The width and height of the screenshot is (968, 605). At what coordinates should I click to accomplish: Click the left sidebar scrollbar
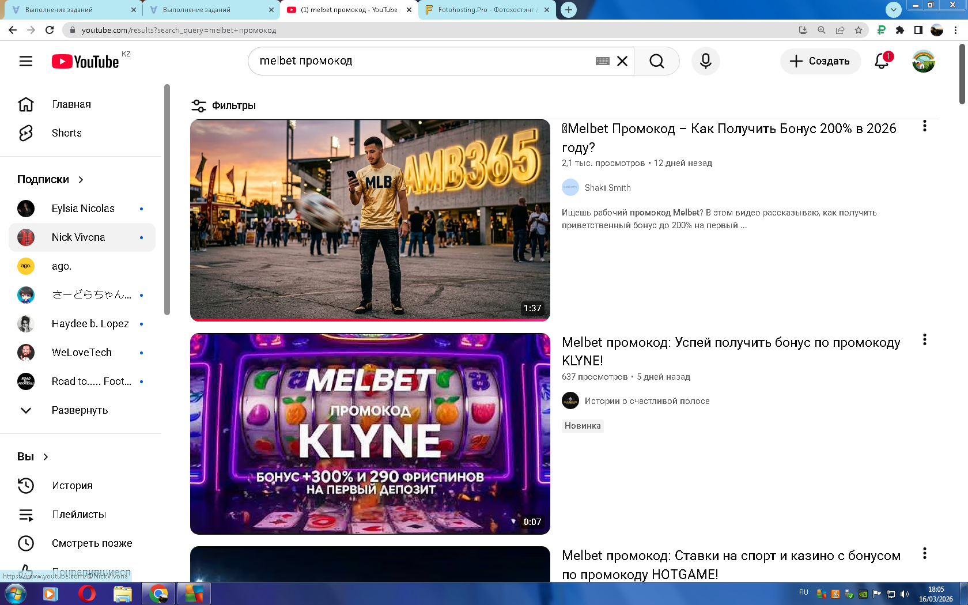pyautogui.click(x=167, y=199)
